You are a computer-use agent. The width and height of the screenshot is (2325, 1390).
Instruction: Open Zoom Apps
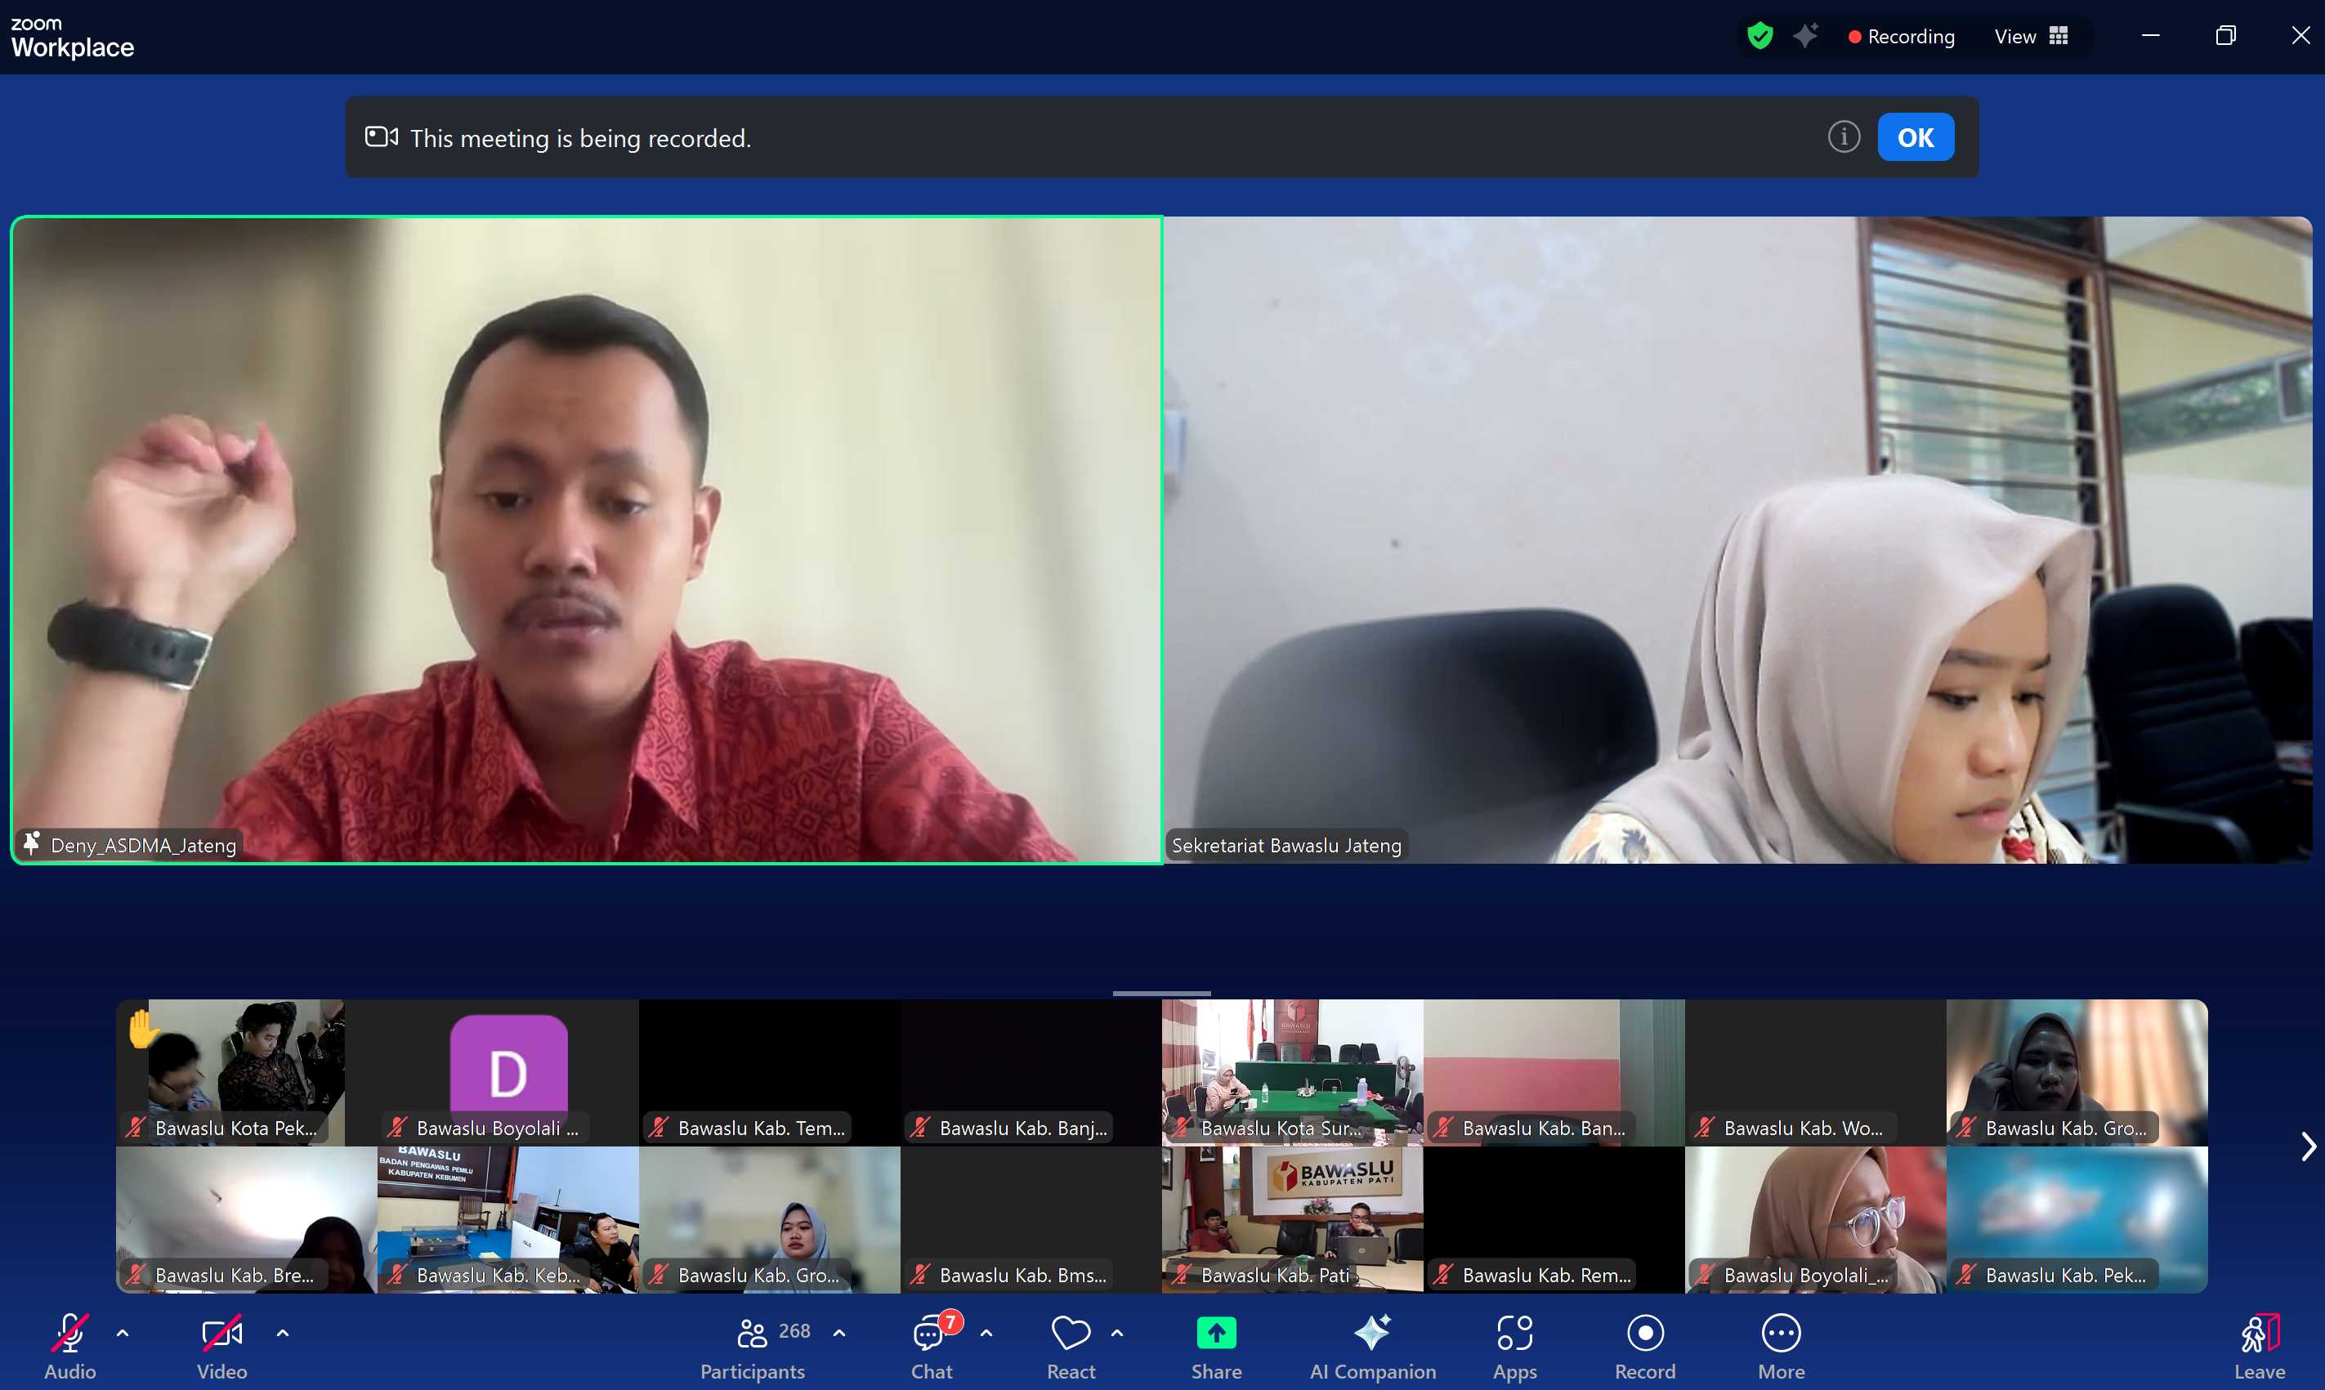1514,1347
